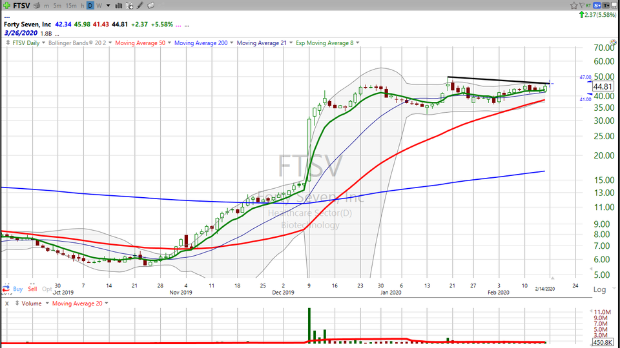Switch to 5m time frame
This screenshot has width=620, height=348.
(57, 6)
